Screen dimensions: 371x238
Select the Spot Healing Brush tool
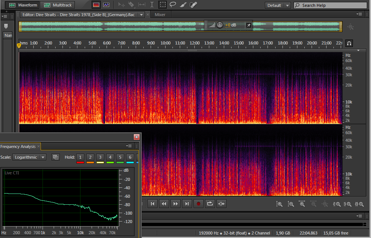click(x=193, y=5)
